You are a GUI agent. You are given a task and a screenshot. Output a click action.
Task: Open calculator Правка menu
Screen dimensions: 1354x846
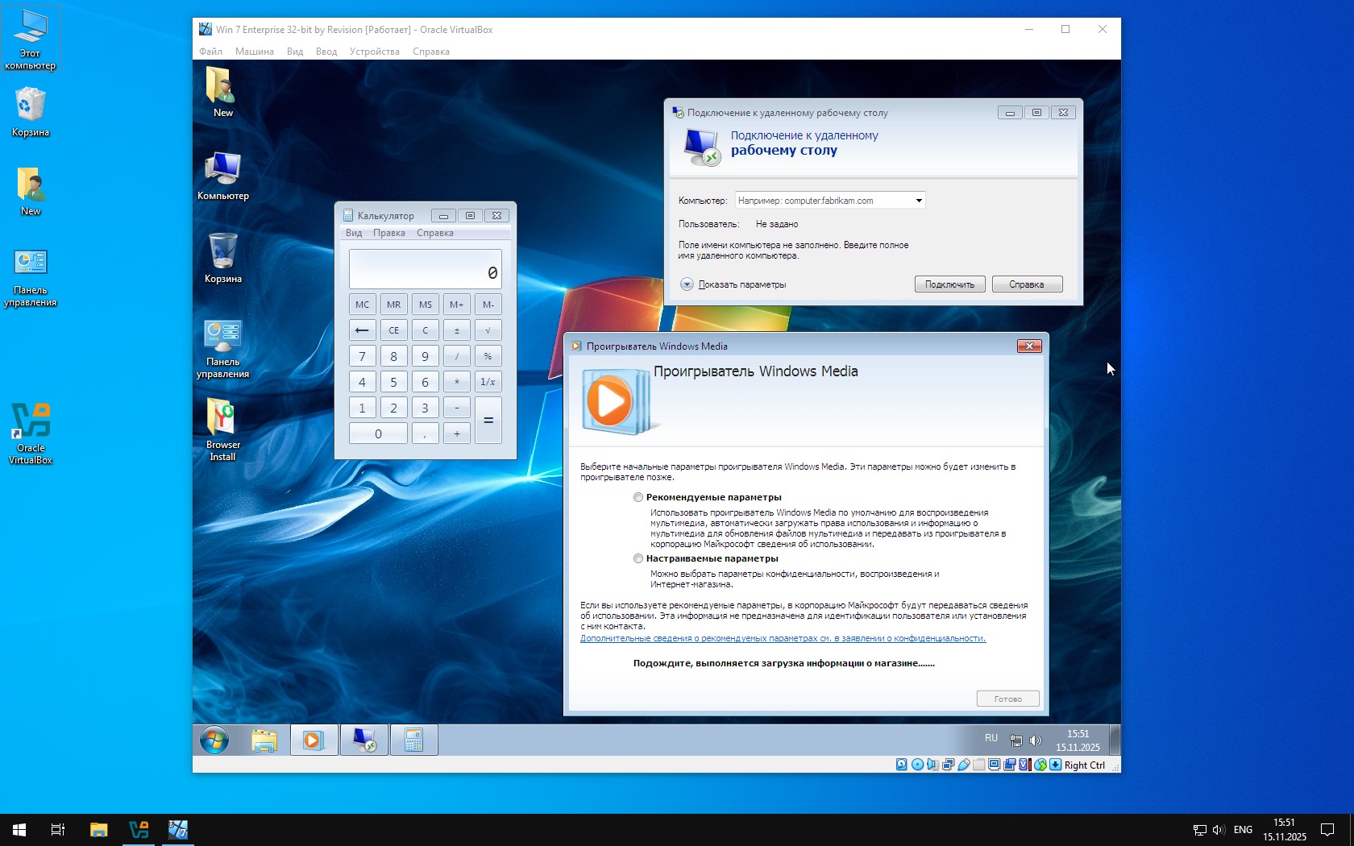pos(388,233)
